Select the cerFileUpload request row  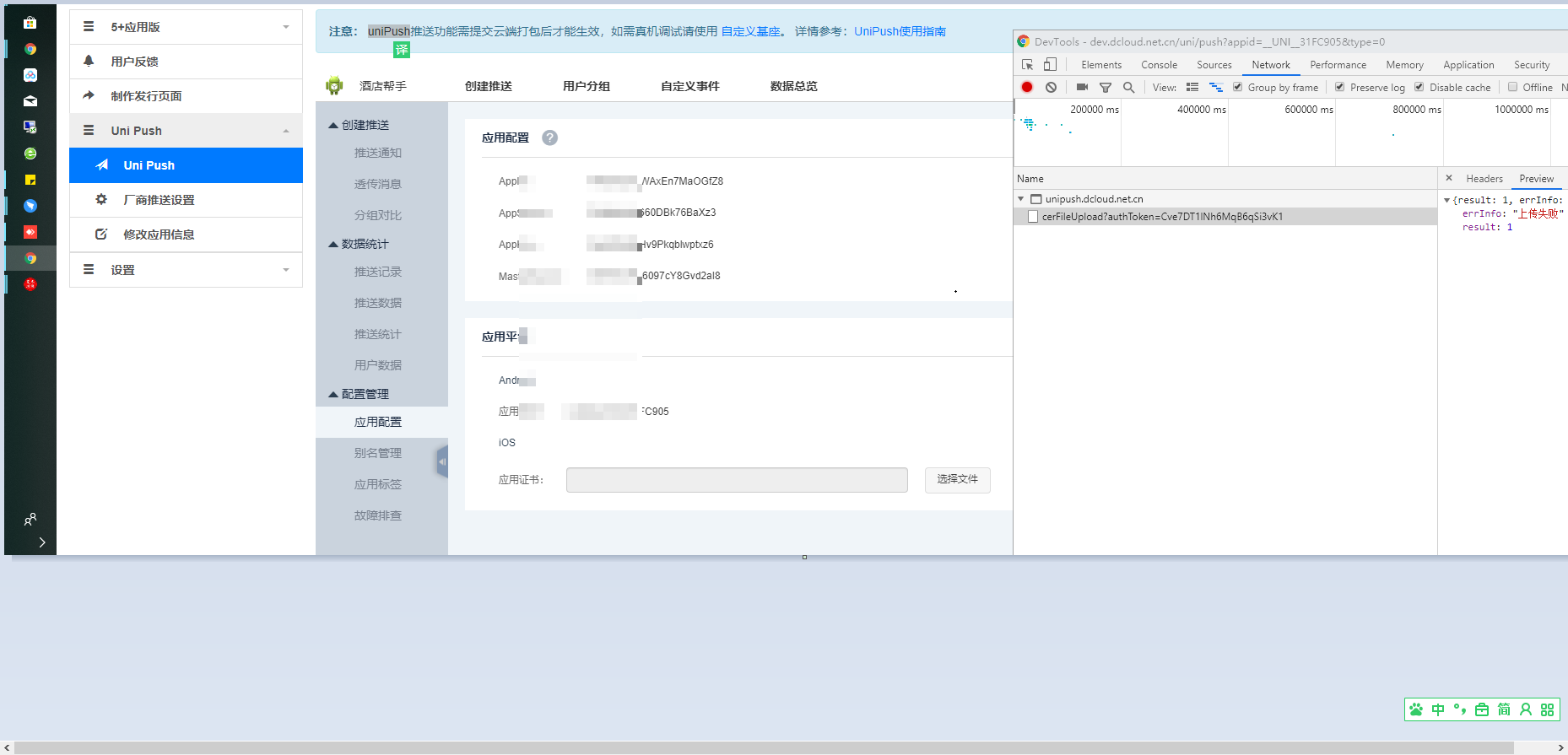[x=1225, y=217]
